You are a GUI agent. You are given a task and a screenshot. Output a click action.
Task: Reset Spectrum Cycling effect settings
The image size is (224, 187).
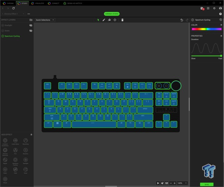[x=221, y=20]
